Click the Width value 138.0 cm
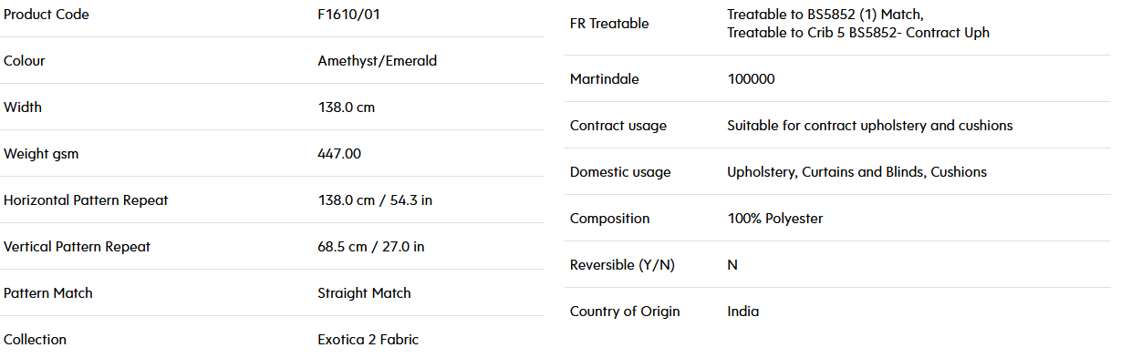Image resolution: width=1121 pixels, height=358 pixels. [346, 107]
